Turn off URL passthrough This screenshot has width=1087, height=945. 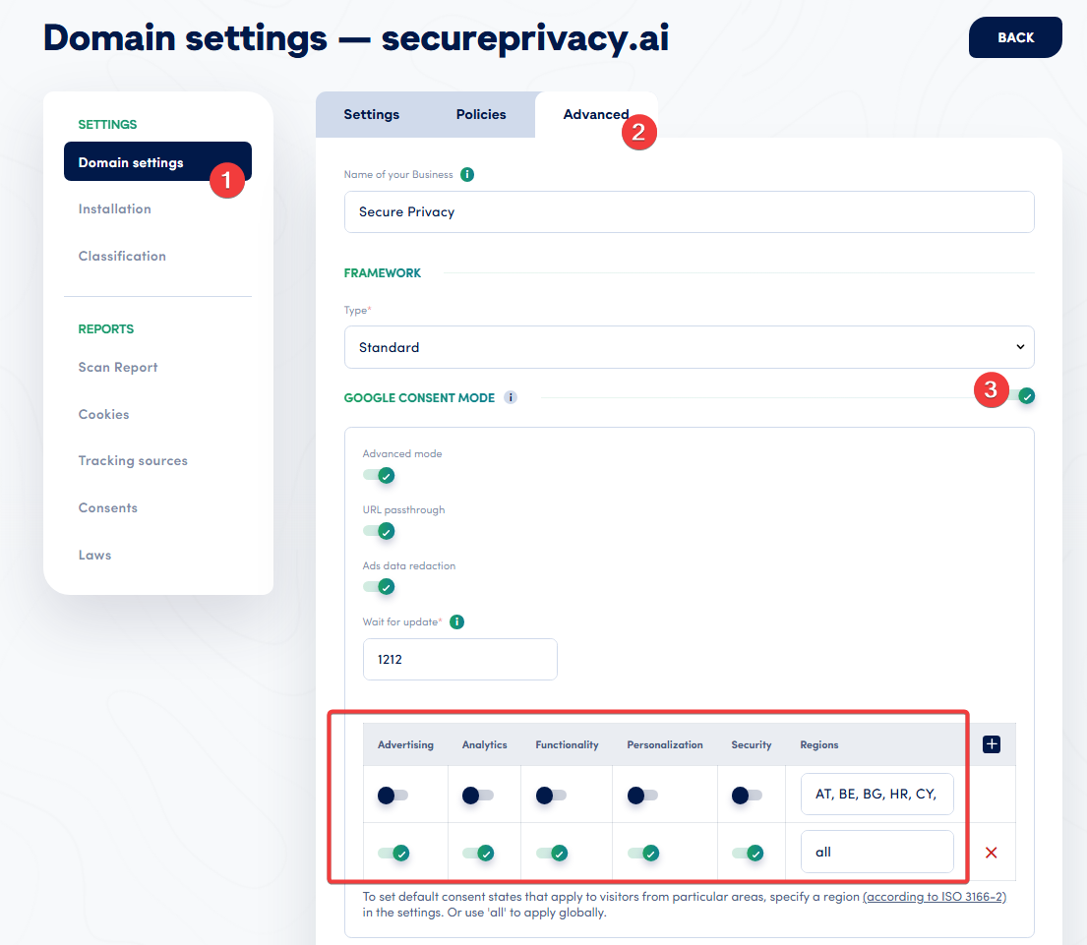379,531
